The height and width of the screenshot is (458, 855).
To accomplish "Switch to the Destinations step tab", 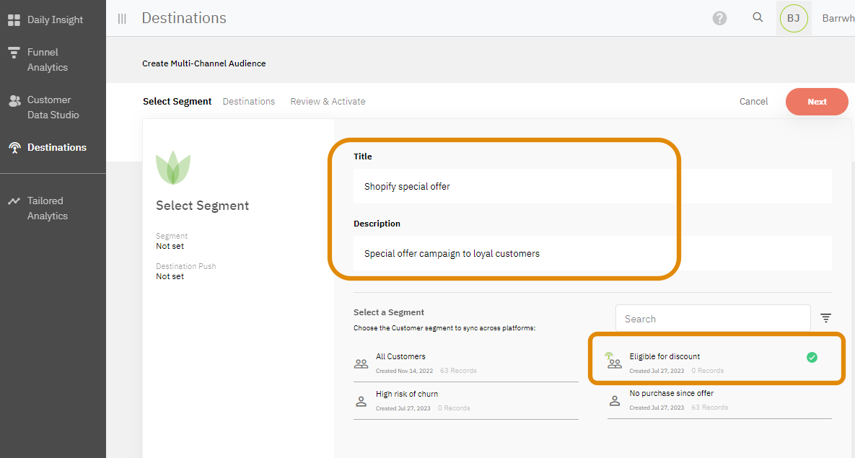I will tap(249, 102).
